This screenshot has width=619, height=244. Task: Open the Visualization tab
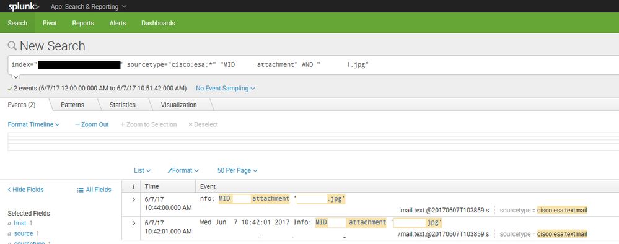[179, 105]
